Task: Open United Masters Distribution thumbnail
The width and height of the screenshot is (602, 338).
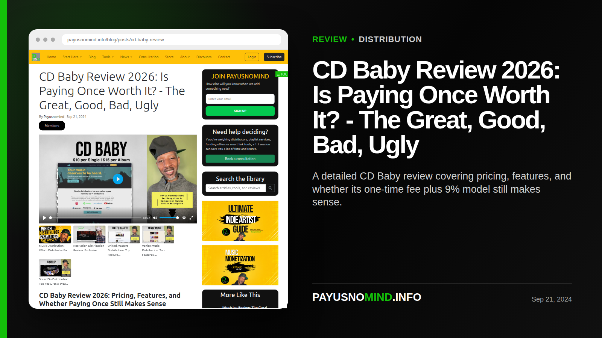Action: tap(124, 235)
